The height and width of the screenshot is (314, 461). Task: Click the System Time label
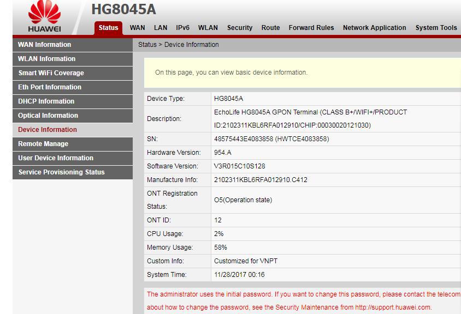[x=167, y=275]
